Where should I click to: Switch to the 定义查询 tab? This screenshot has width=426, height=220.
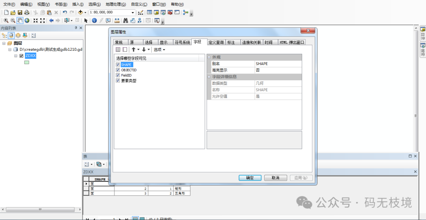[x=216, y=42]
